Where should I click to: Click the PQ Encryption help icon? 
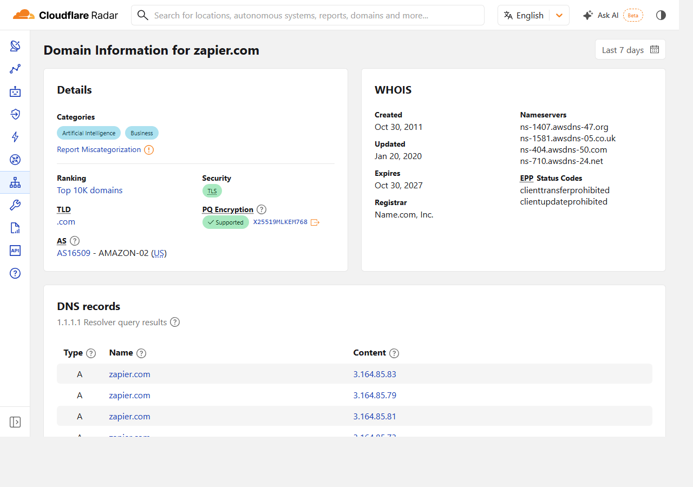(261, 209)
